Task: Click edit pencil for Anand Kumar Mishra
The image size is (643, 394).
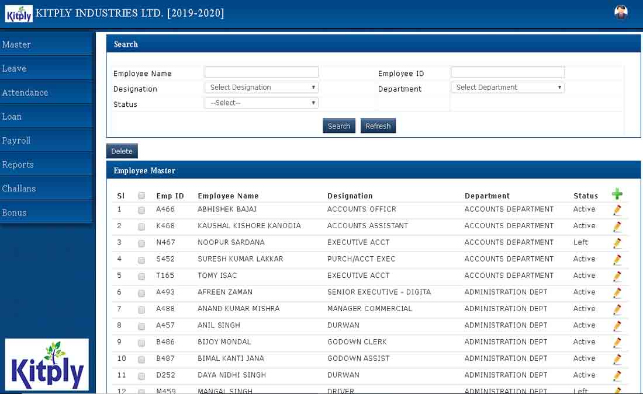Action: click(x=617, y=309)
